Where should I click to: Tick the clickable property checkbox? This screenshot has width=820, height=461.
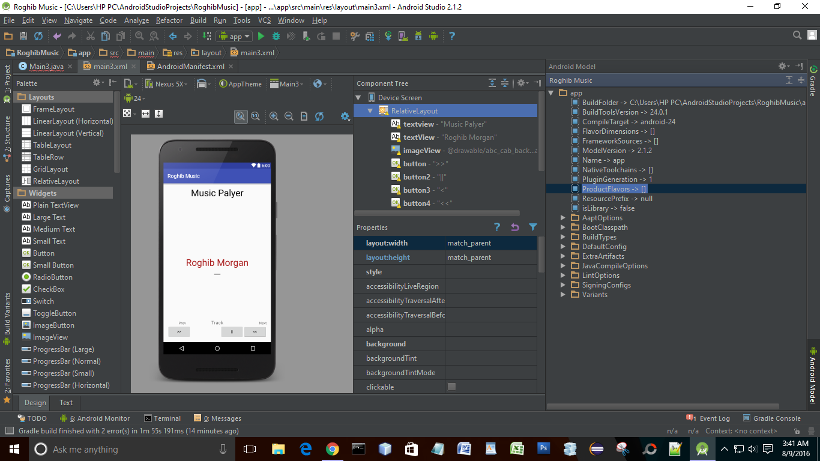tap(451, 387)
